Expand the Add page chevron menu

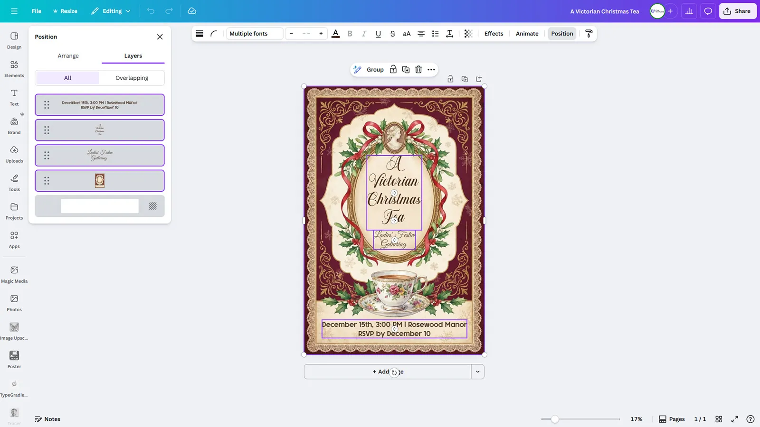pos(477,372)
